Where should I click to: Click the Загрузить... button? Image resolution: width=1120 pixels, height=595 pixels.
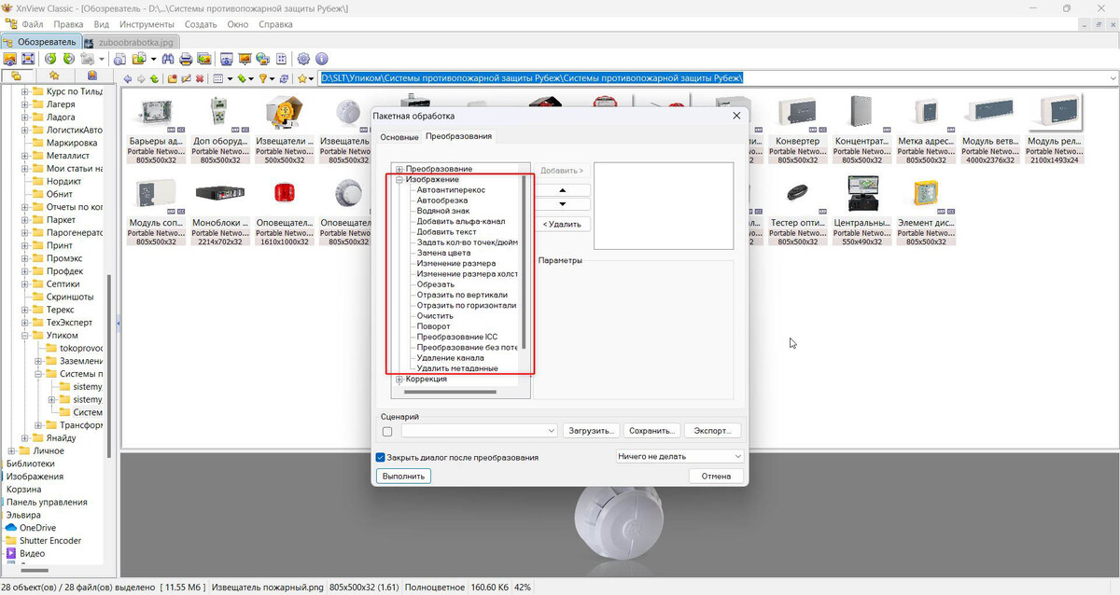(x=591, y=431)
